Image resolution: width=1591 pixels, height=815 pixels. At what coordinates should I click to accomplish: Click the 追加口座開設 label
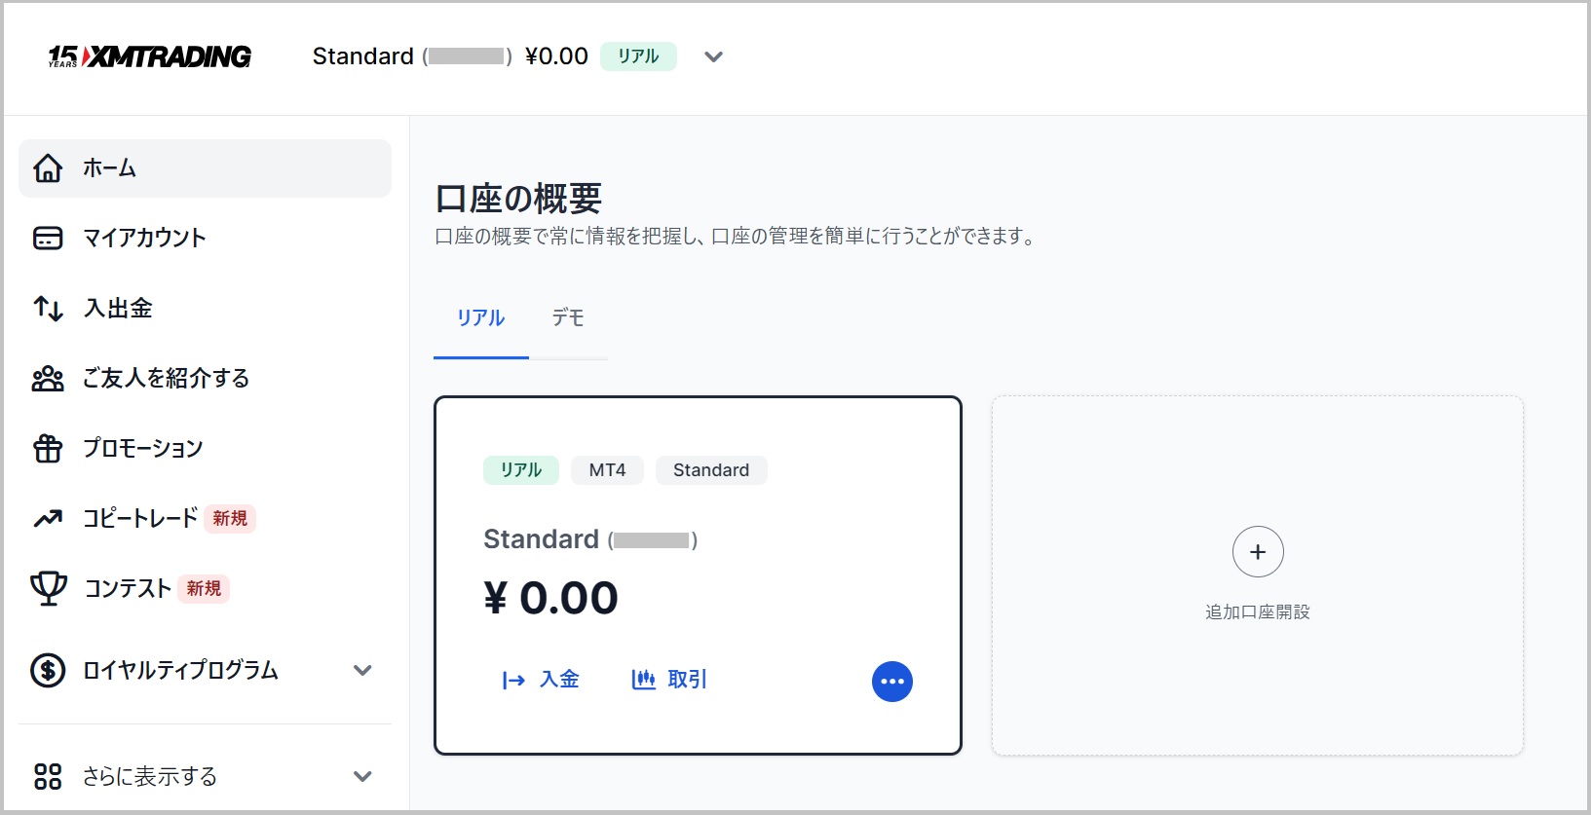coord(1257,612)
